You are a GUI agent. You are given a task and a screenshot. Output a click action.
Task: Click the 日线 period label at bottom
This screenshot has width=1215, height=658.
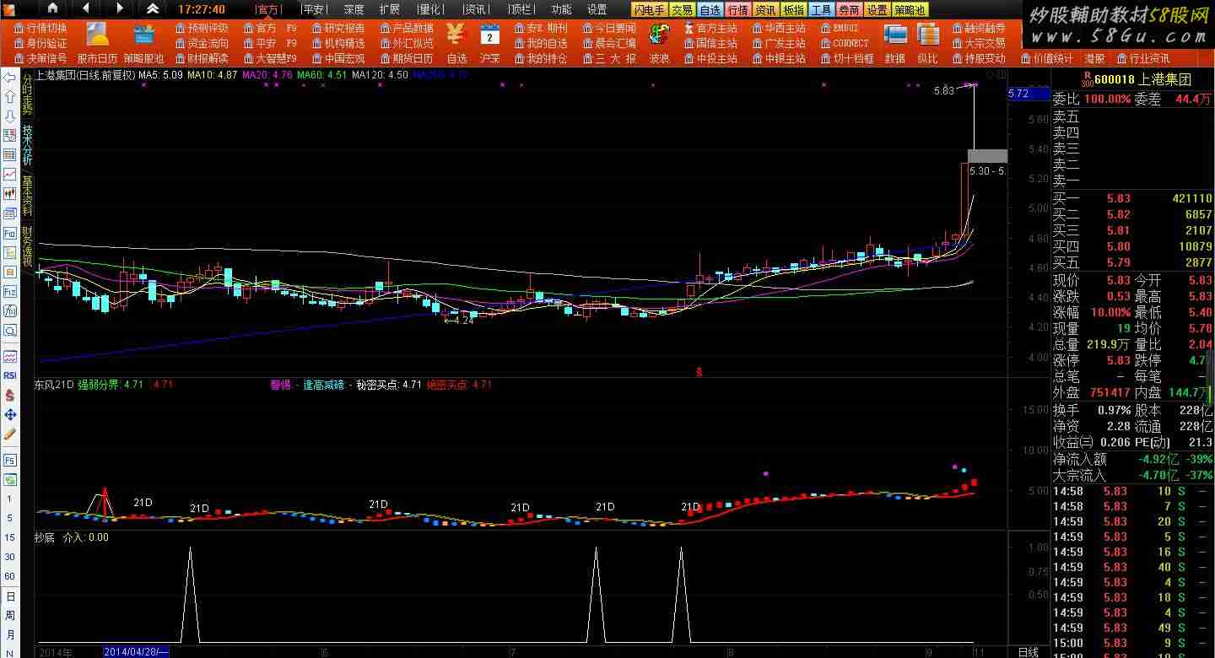coord(1029,652)
